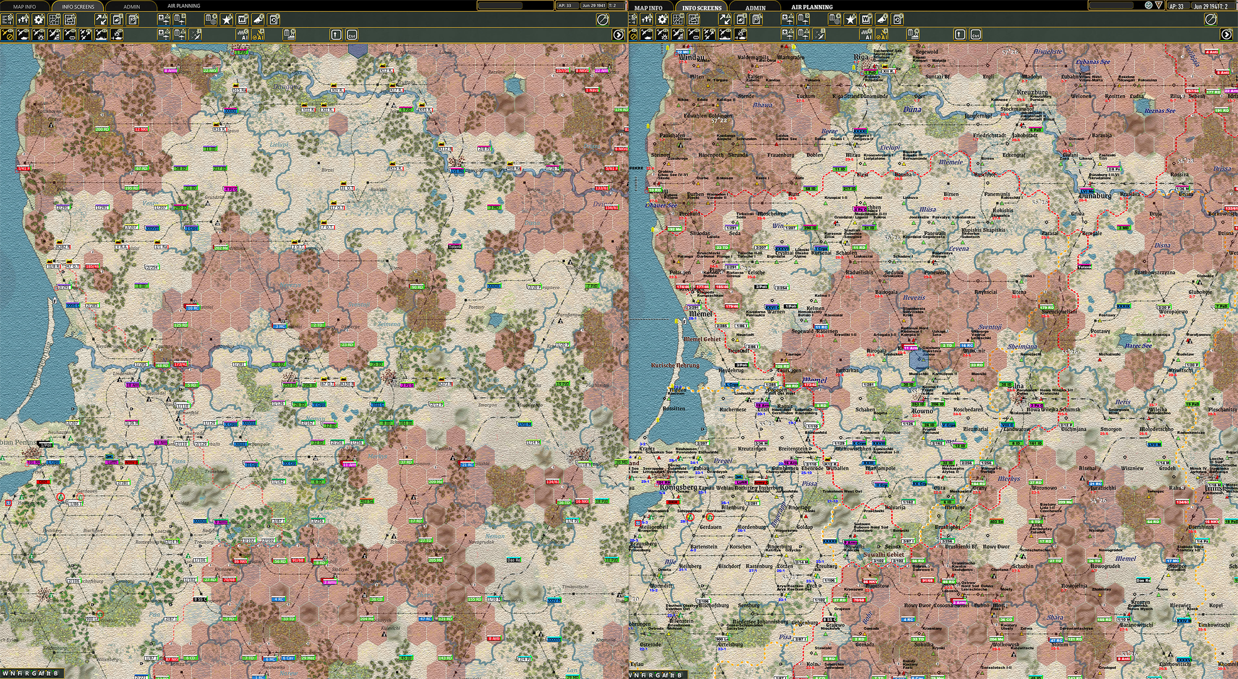Select naval patrol air mode (plane over ship), right pane
Image resolution: width=1238 pixels, height=679 pixels.
[725, 35]
